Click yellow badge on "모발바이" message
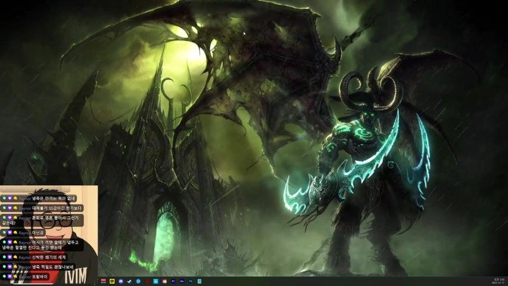This screenshot has width=508, height=286. [x=15, y=277]
